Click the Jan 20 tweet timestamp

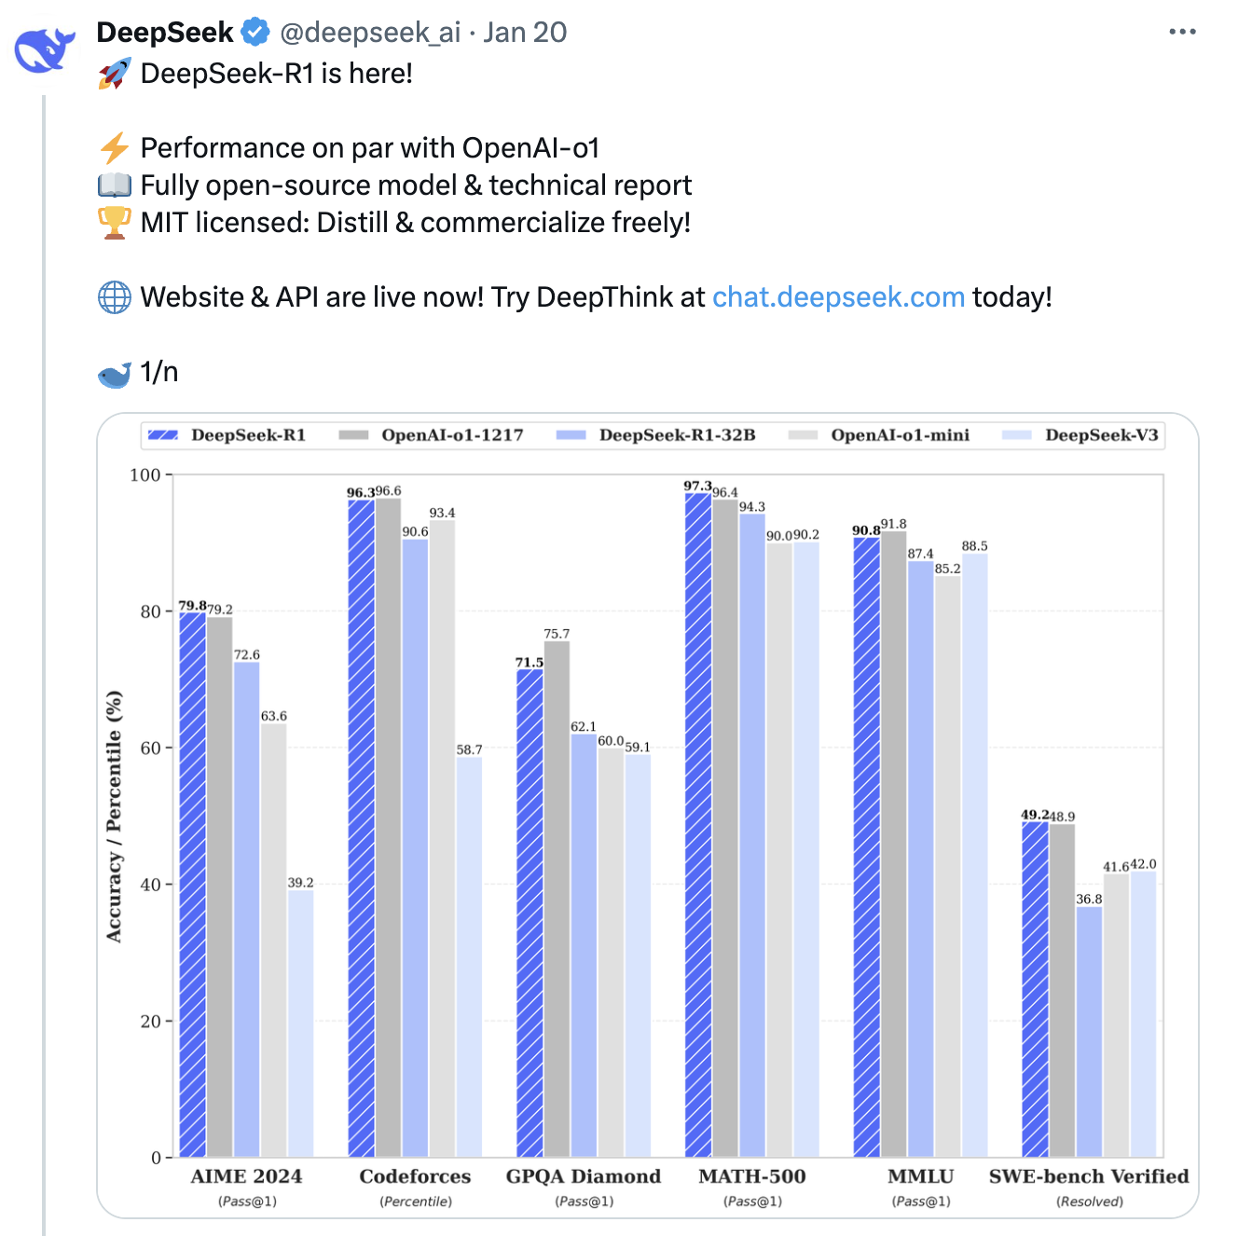pos(525,33)
